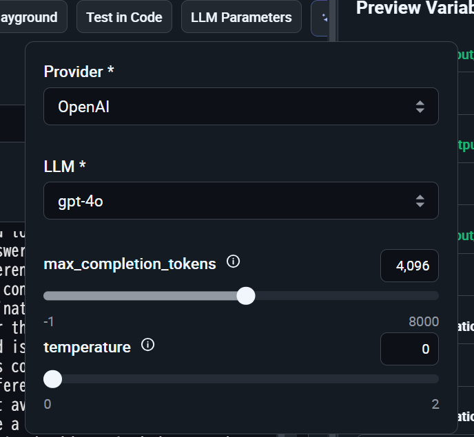Toggle the LLM Parameters panel button

(x=241, y=17)
